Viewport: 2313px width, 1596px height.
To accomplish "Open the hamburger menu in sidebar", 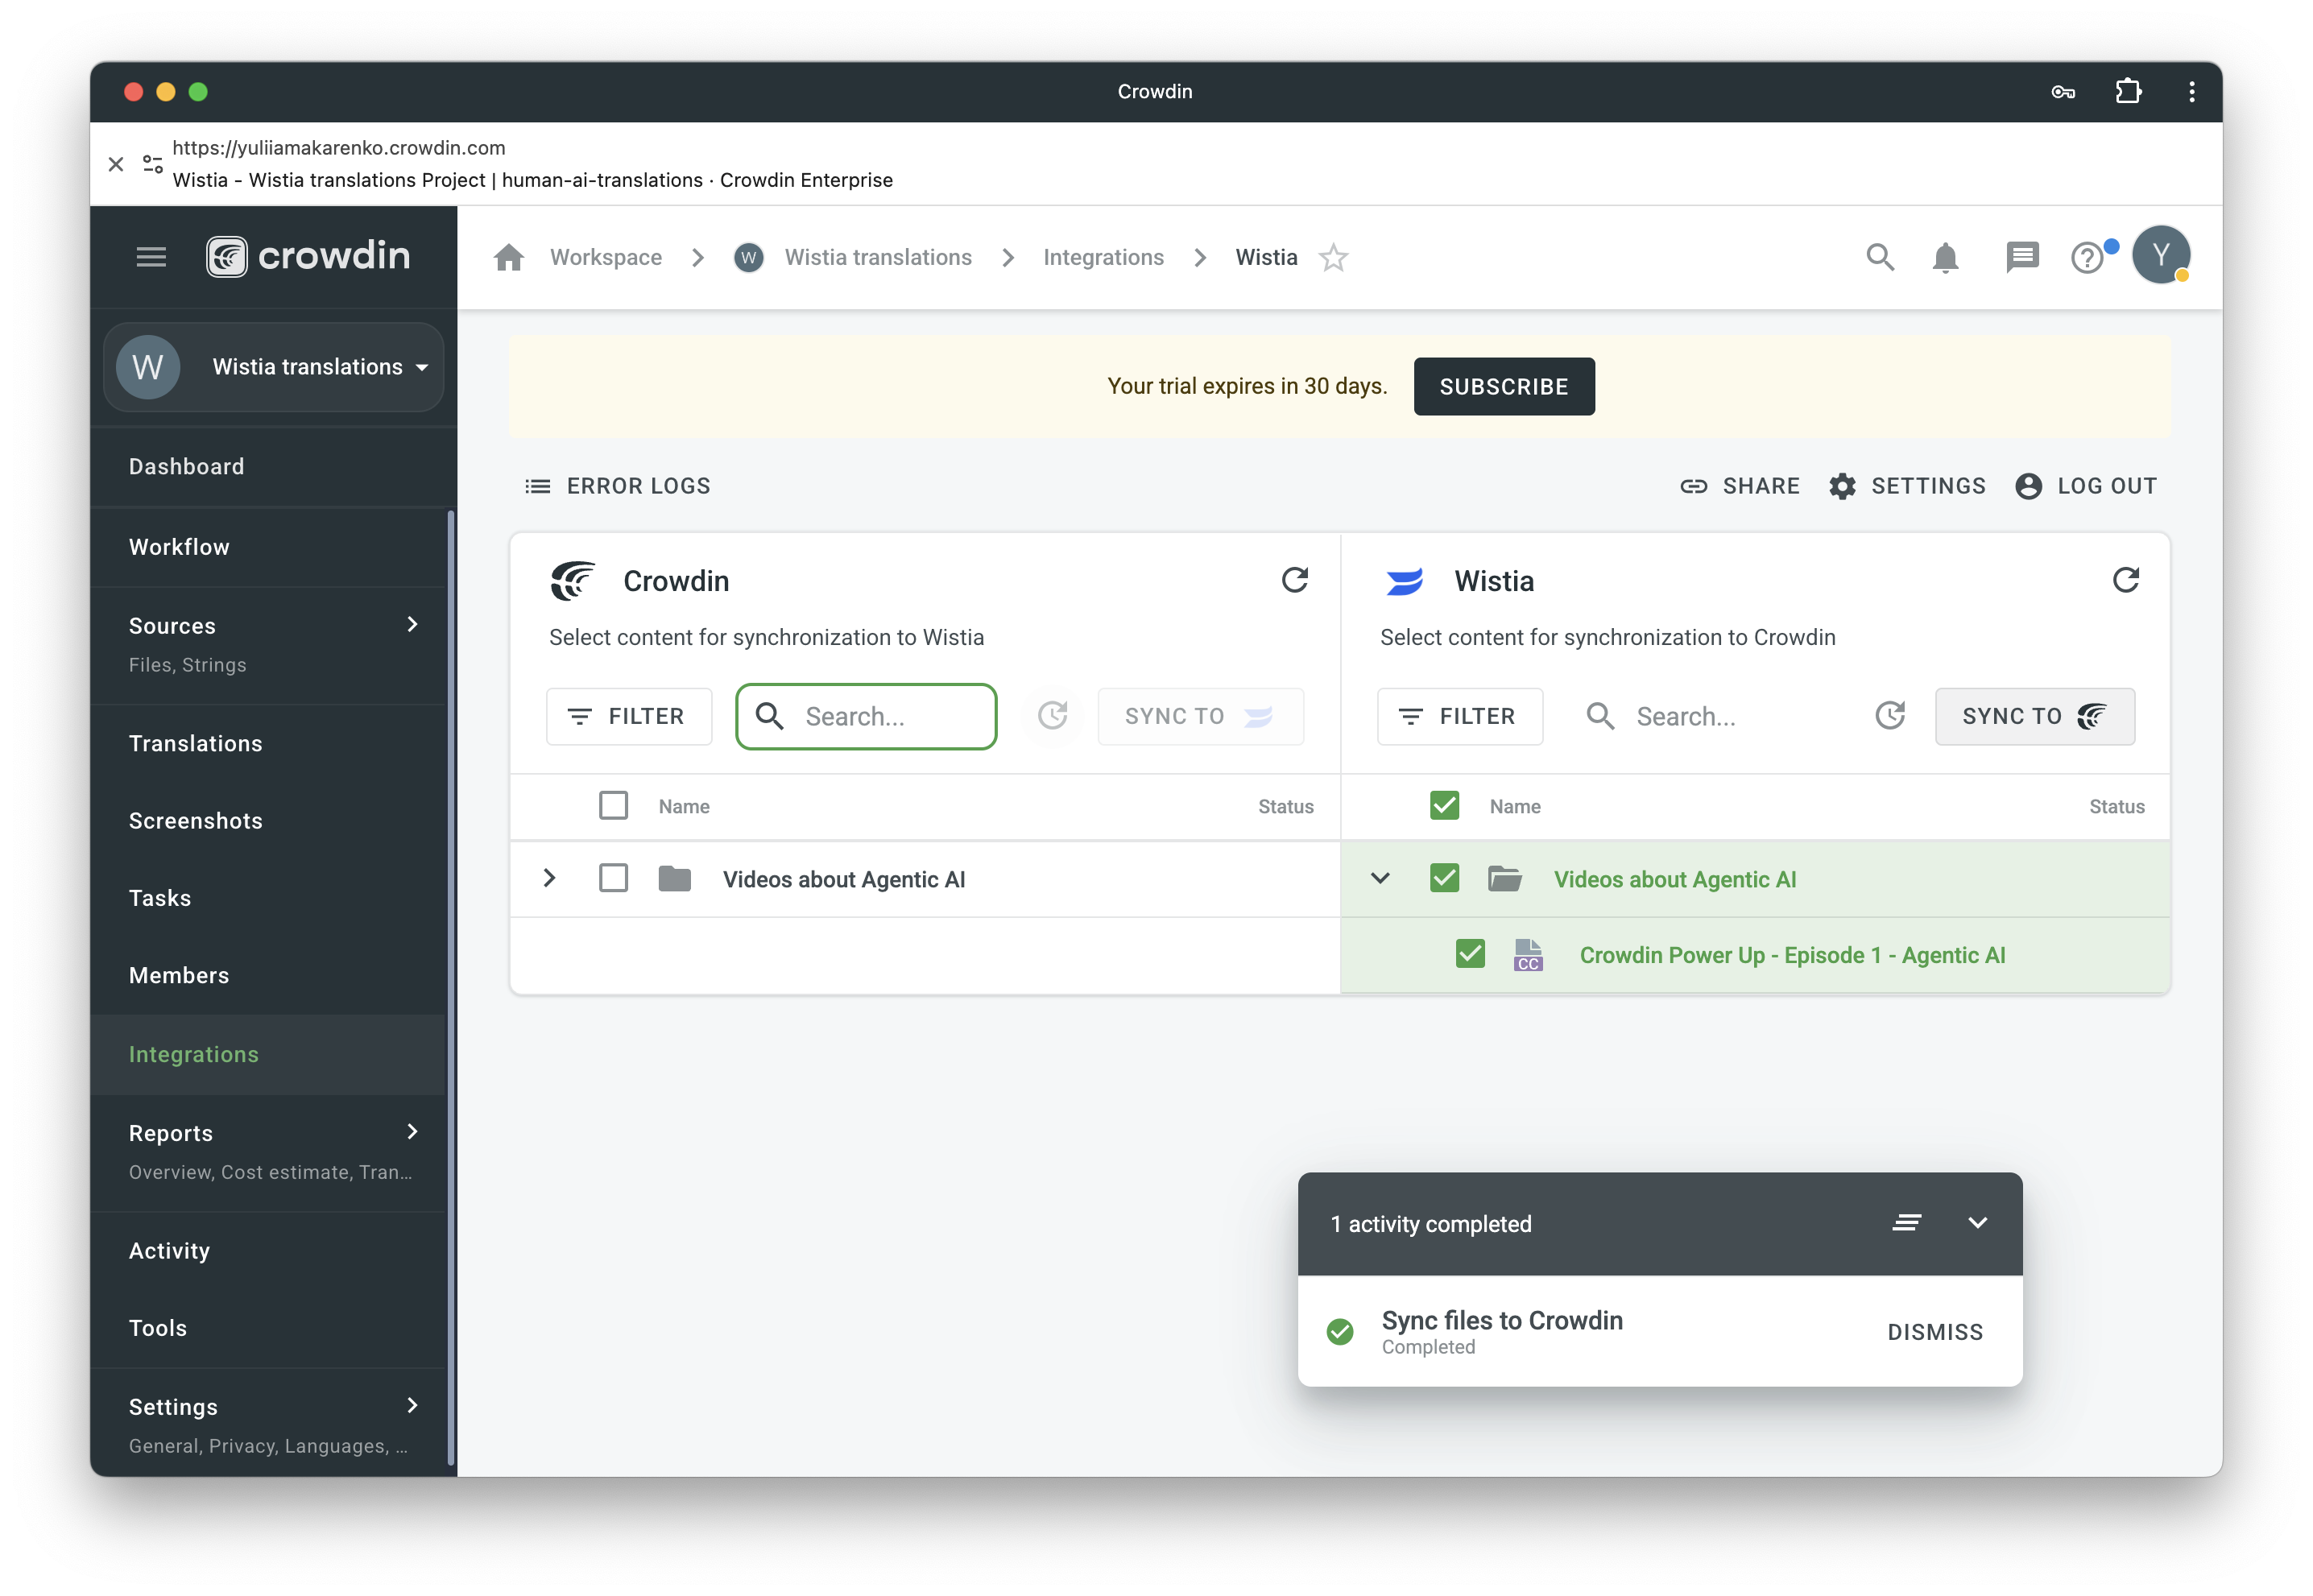I will click(151, 257).
